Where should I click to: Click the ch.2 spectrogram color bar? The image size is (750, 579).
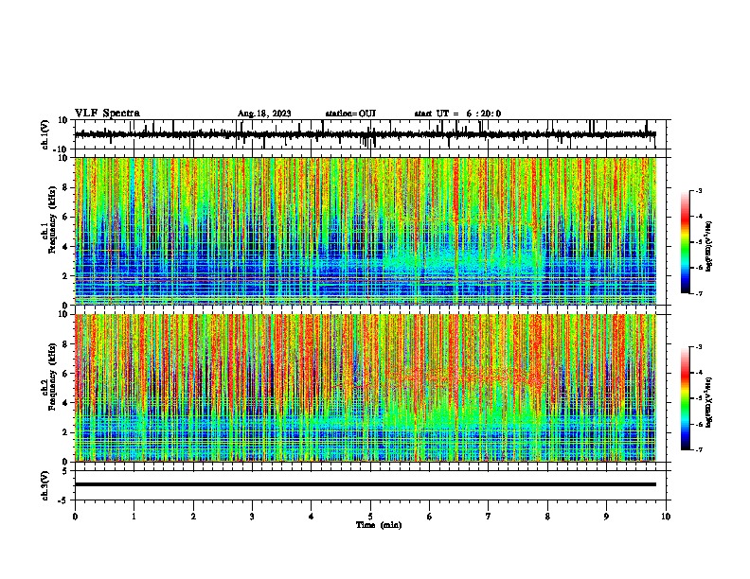[x=685, y=398]
